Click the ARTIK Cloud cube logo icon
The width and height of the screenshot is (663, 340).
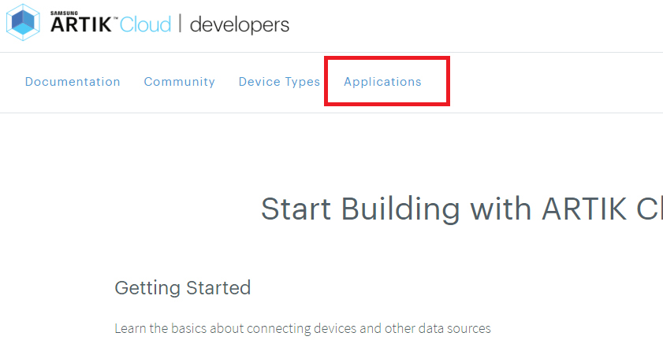point(23,22)
